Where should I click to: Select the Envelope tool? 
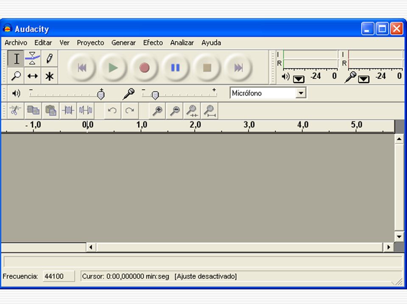pyautogui.click(x=33, y=58)
